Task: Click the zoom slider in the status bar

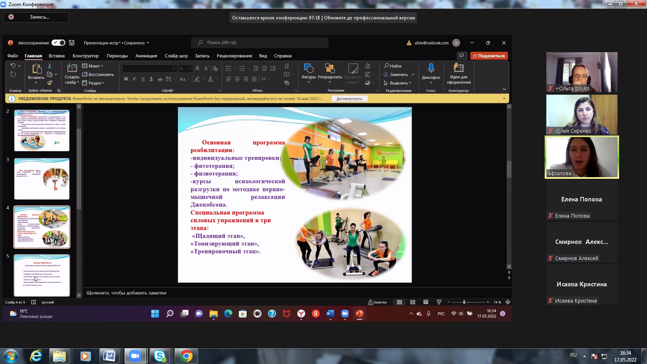Action: (468, 302)
